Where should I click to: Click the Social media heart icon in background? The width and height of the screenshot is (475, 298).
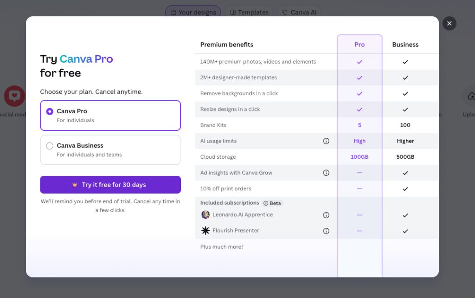tap(14, 96)
